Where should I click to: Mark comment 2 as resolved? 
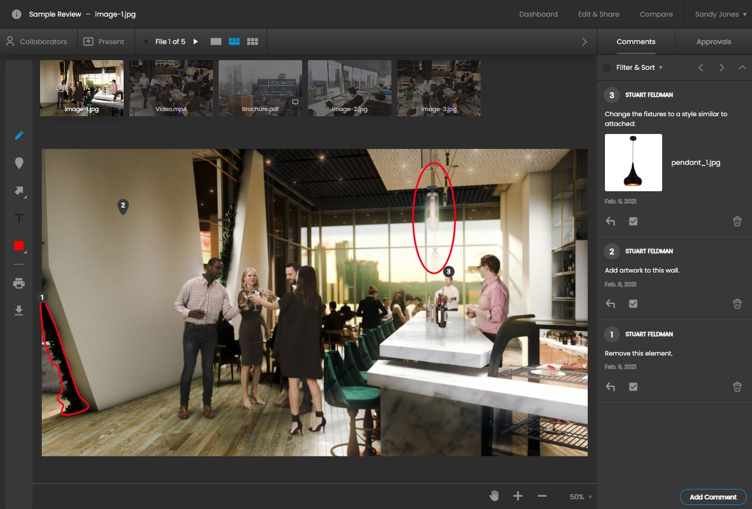coord(633,303)
